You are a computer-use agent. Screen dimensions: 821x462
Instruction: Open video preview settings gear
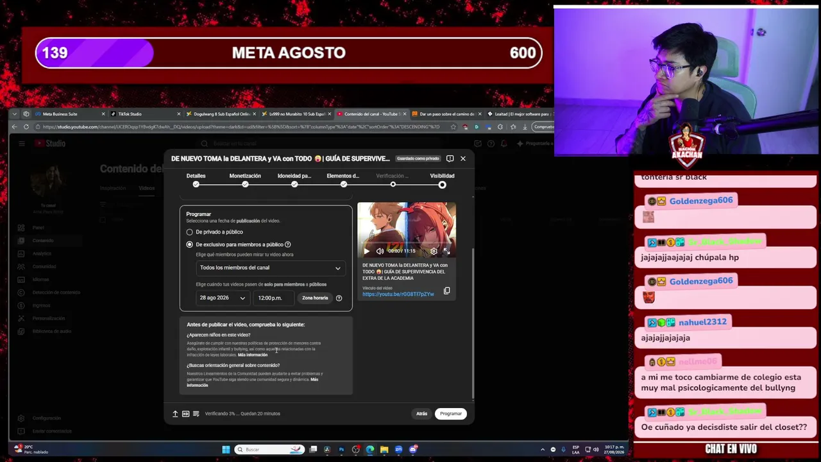[x=434, y=251]
